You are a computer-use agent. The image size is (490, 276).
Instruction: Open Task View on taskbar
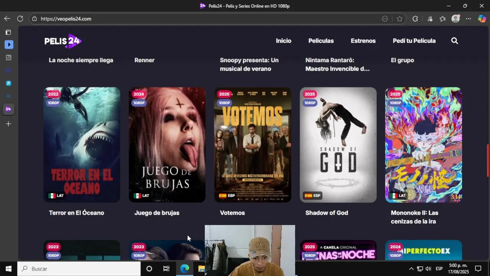point(166,269)
